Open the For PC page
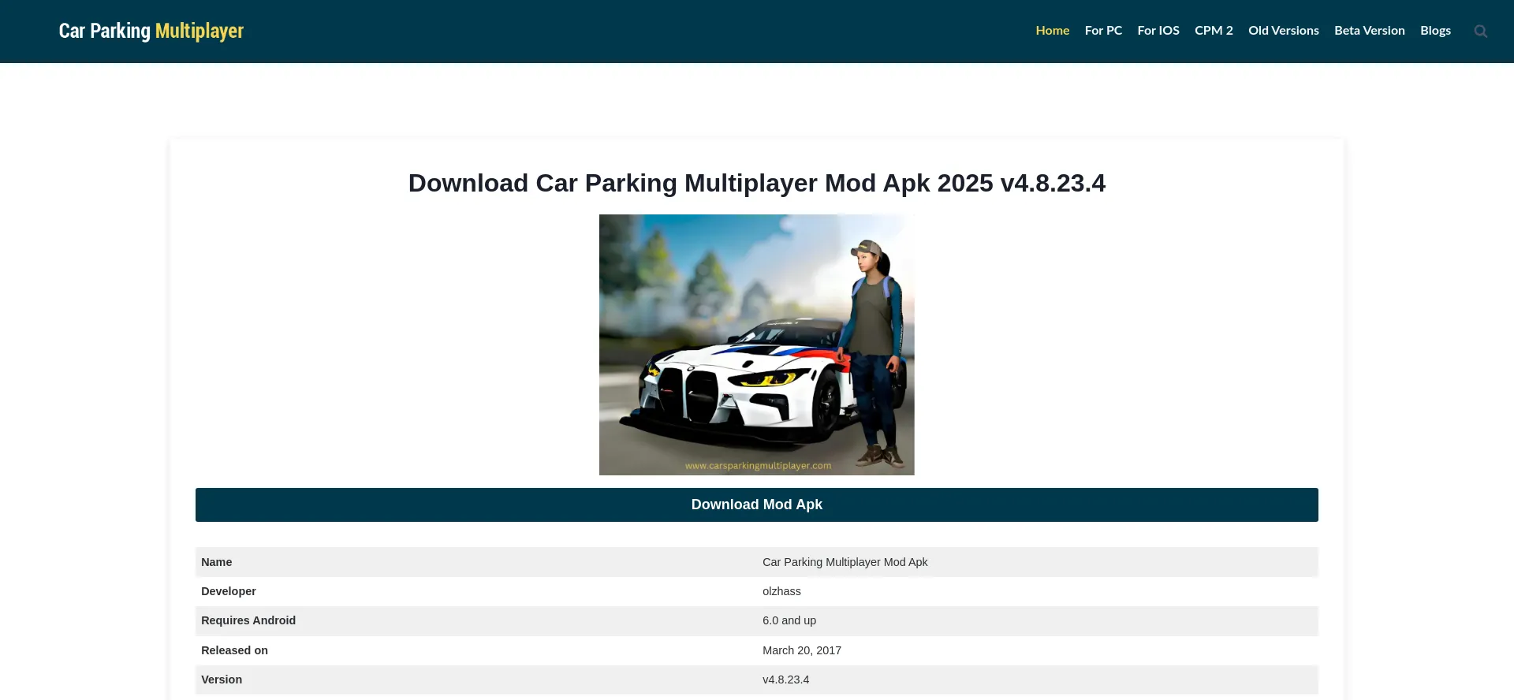This screenshot has width=1514, height=700. pyautogui.click(x=1103, y=31)
